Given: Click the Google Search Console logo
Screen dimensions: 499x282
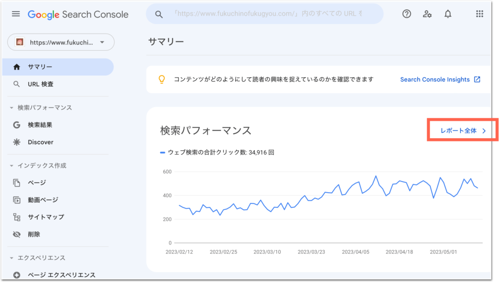Looking at the screenshot, I should click(x=78, y=14).
